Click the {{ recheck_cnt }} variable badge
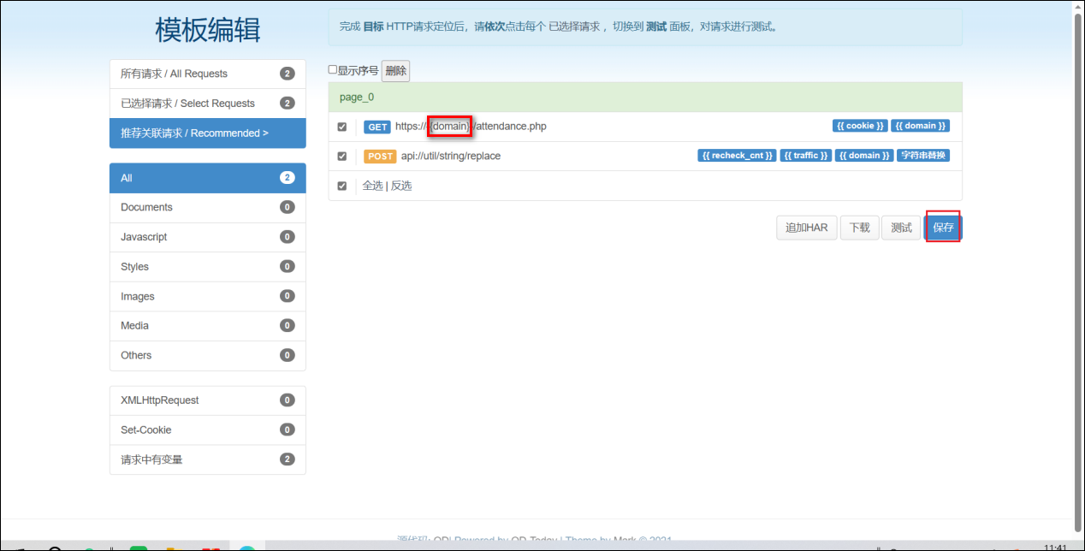The width and height of the screenshot is (1085, 551). [x=738, y=156]
